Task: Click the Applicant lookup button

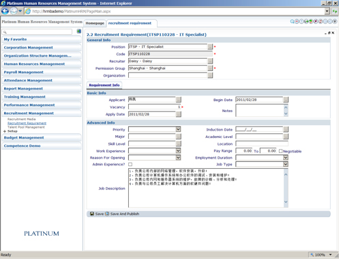Action: [179, 100]
